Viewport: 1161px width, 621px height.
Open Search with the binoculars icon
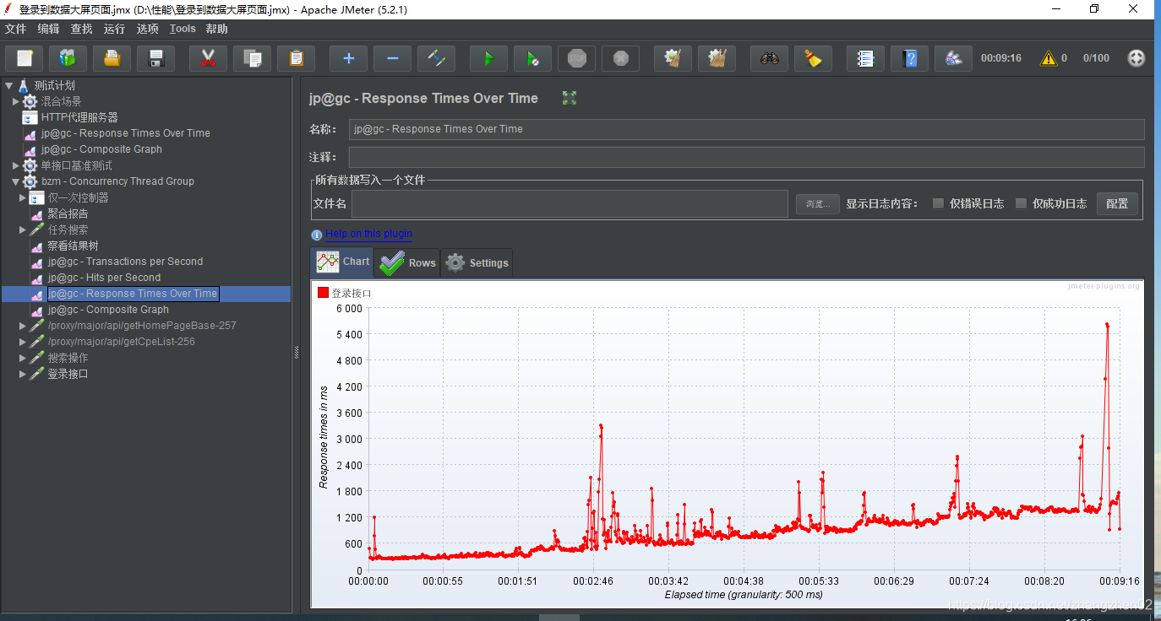tap(769, 58)
